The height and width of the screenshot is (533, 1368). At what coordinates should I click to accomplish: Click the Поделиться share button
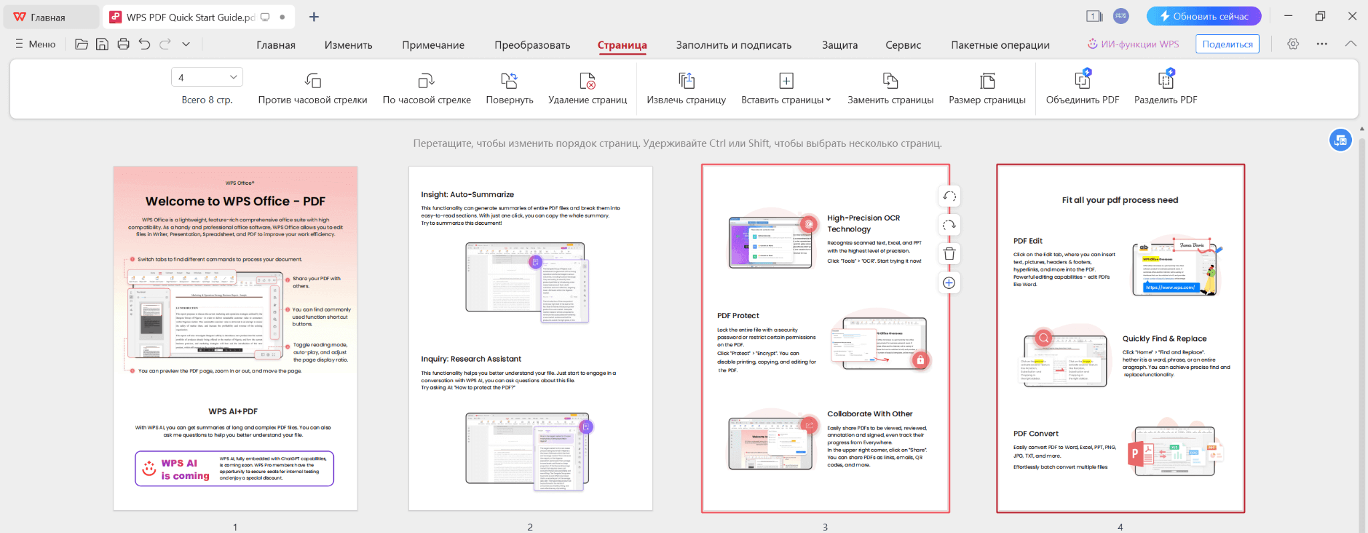pyautogui.click(x=1228, y=44)
